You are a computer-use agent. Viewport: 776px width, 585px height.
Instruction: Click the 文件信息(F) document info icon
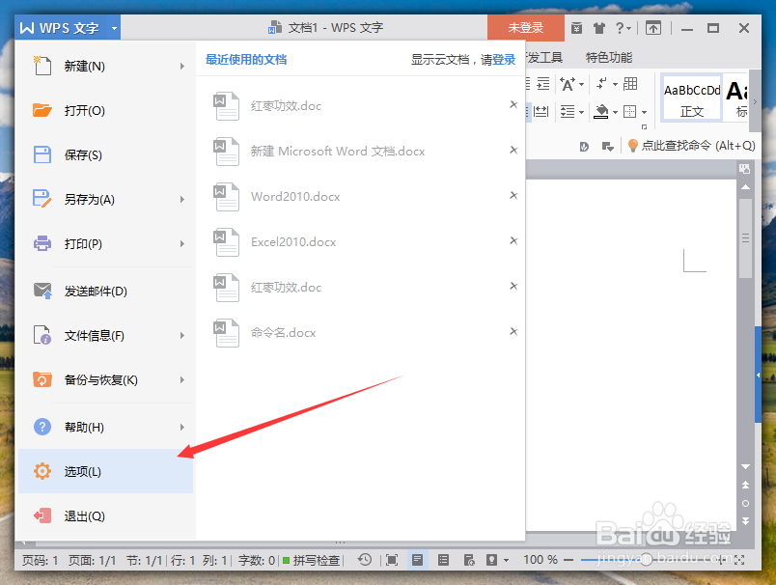(42, 335)
